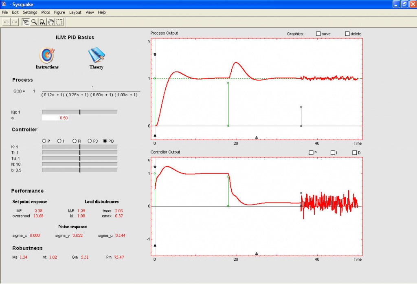Click the Sysquake title bar app icon

point(4,4)
